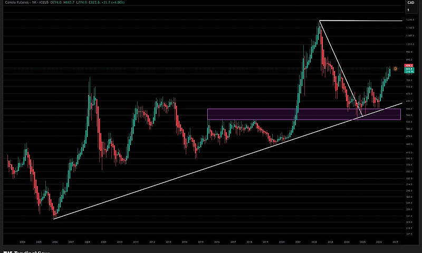Viewport: 422px width, 253px height.
Task: Select the purple rectangle zone drawing
Action: coord(304,114)
